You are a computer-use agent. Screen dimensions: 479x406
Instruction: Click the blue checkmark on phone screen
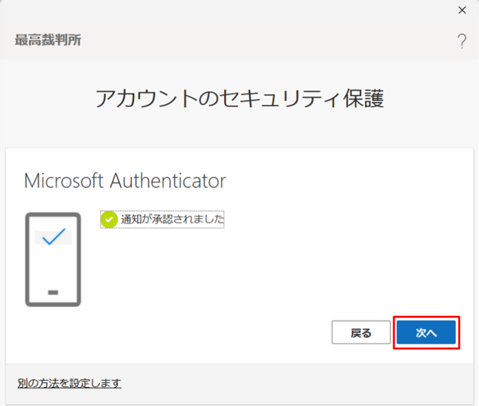[x=54, y=237]
